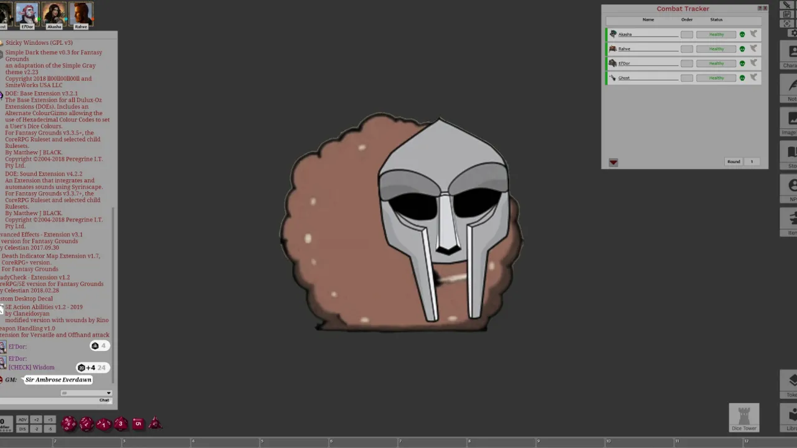Close the Combat Tracker window
797x448 pixels.
pos(765,8)
